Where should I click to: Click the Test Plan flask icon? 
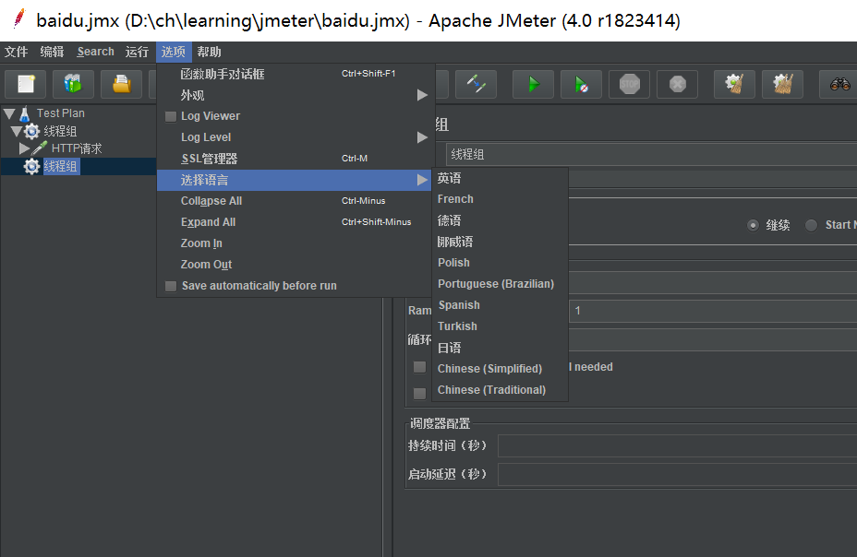(25, 114)
